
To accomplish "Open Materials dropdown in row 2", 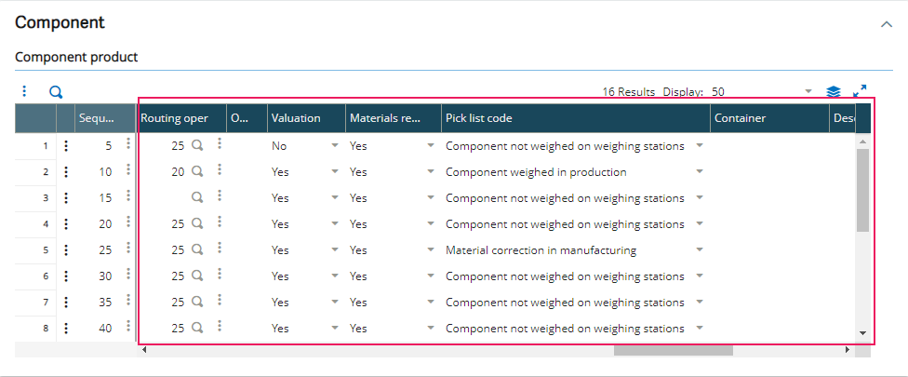I will 431,172.
